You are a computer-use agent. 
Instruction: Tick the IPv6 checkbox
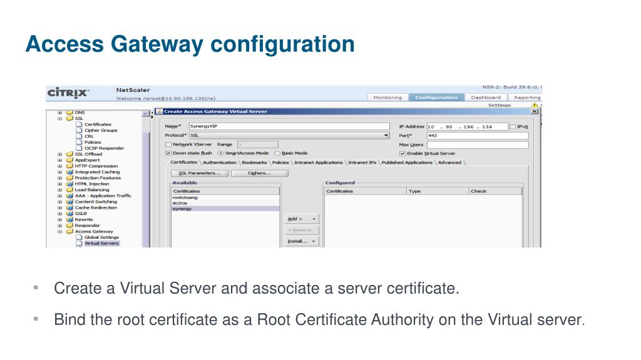(x=513, y=127)
